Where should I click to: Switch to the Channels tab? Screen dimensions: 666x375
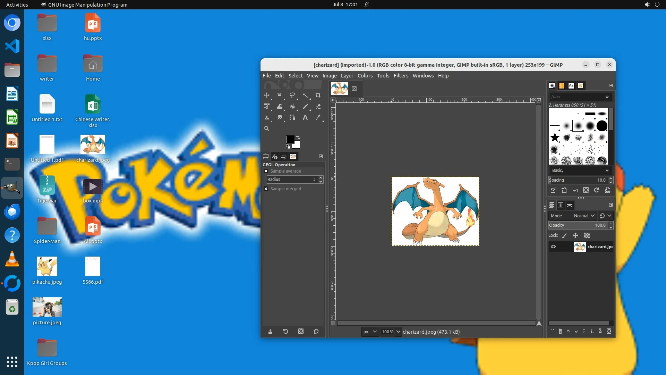coord(561,205)
